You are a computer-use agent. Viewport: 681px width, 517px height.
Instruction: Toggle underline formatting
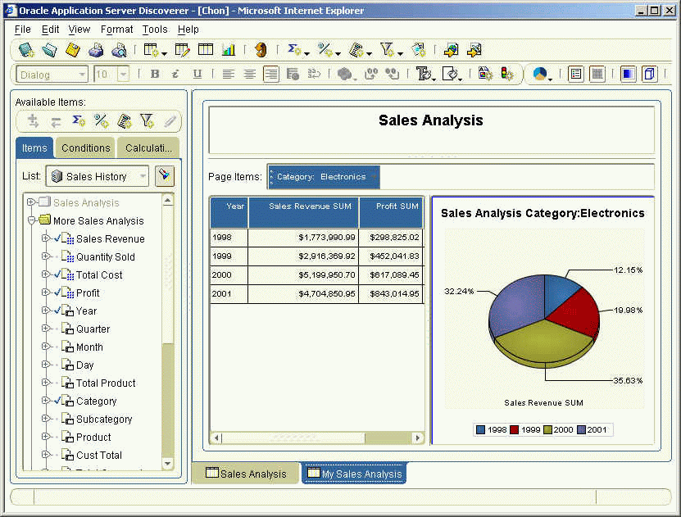tap(197, 75)
